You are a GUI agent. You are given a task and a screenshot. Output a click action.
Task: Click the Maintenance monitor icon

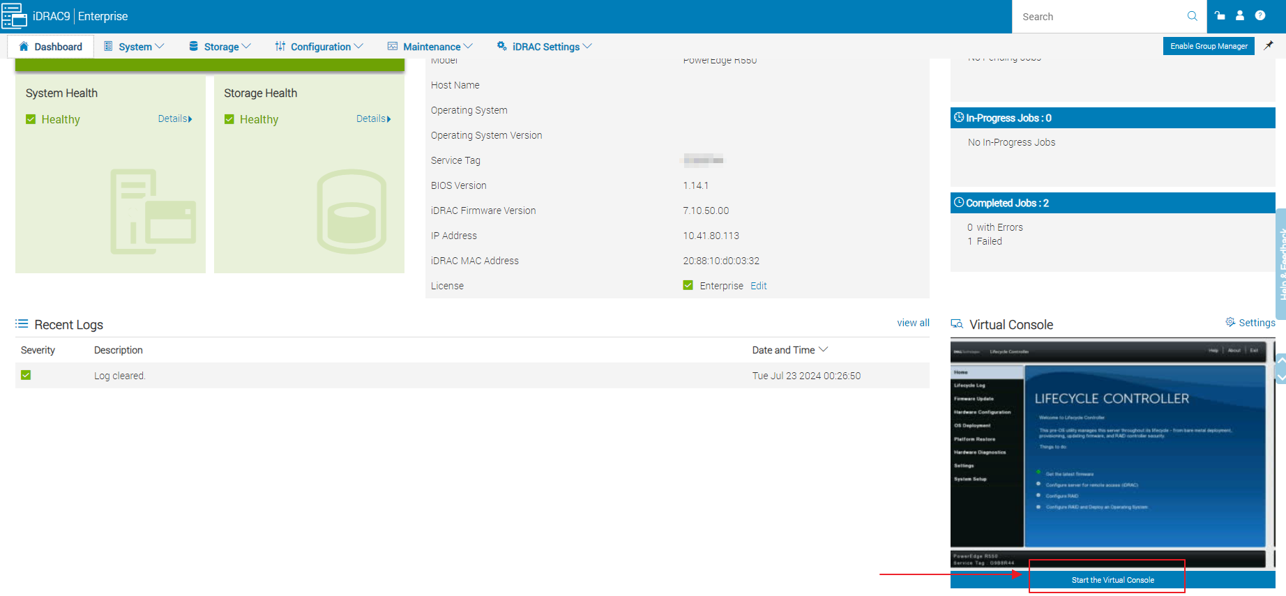393,46
